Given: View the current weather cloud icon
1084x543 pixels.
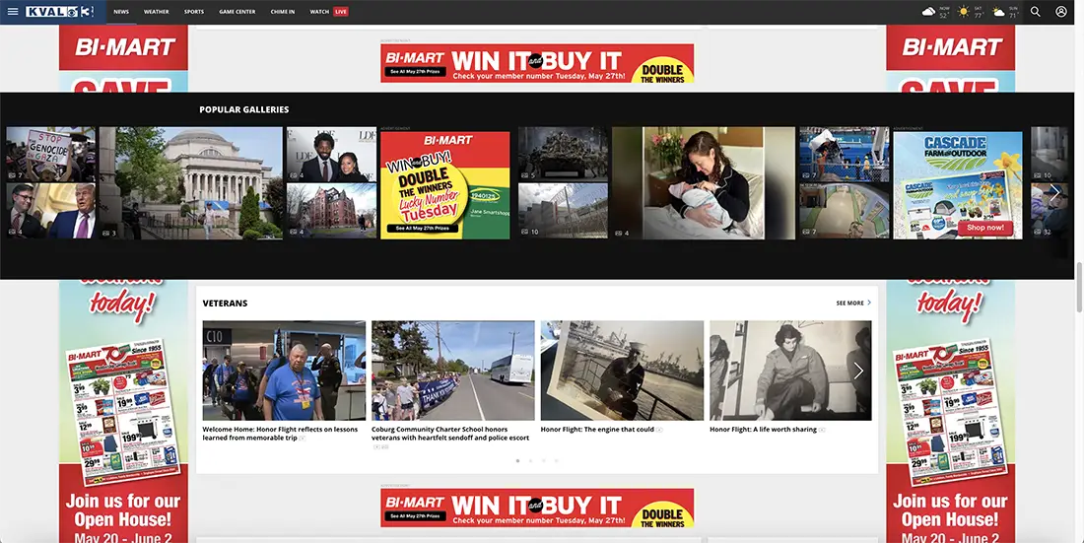Looking at the screenshot, I should tap(928, 12).
